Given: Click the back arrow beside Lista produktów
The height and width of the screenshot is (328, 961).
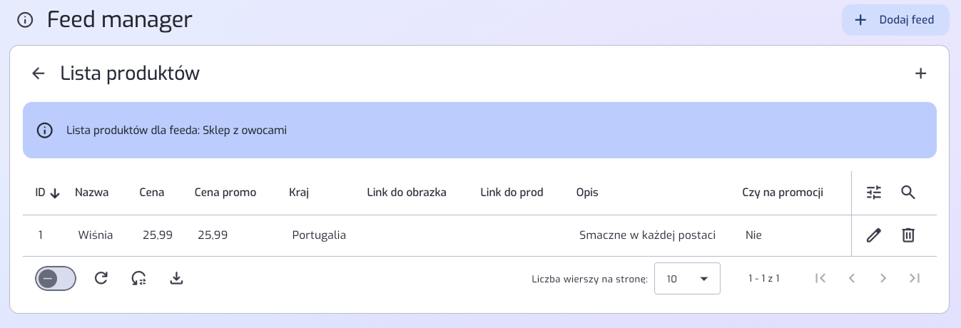Looking at the screenshot, I should tap(39, 73).
